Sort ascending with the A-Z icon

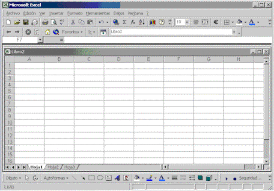[142, 22]
